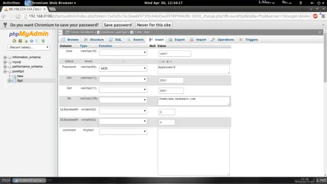
Task: Collapse the pureftpd tree node
Action: (x=5, y=72)
